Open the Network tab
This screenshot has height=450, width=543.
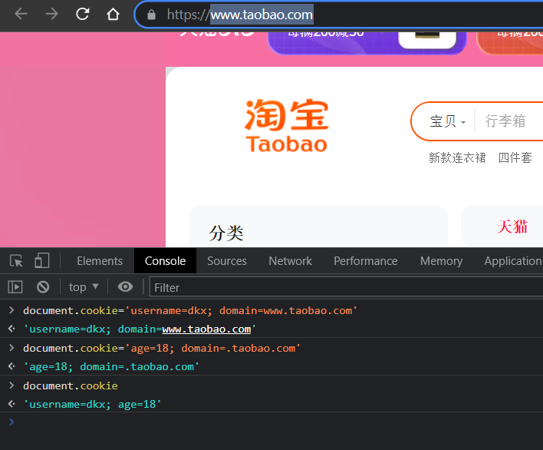[x=290, y=261]
